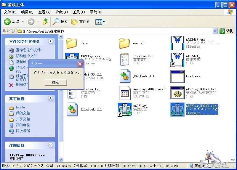Click the green Go arrow button
The image size is (237, 170).
pyautogui.click(x=222, y=31)
